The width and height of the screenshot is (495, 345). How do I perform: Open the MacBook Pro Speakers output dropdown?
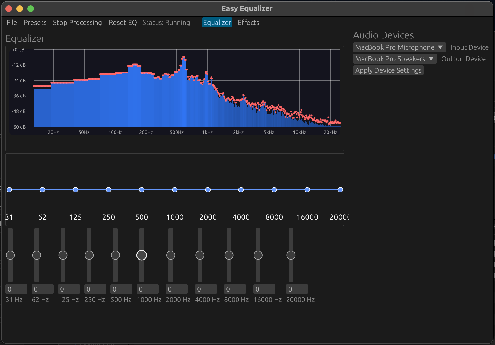click(395, 59)
